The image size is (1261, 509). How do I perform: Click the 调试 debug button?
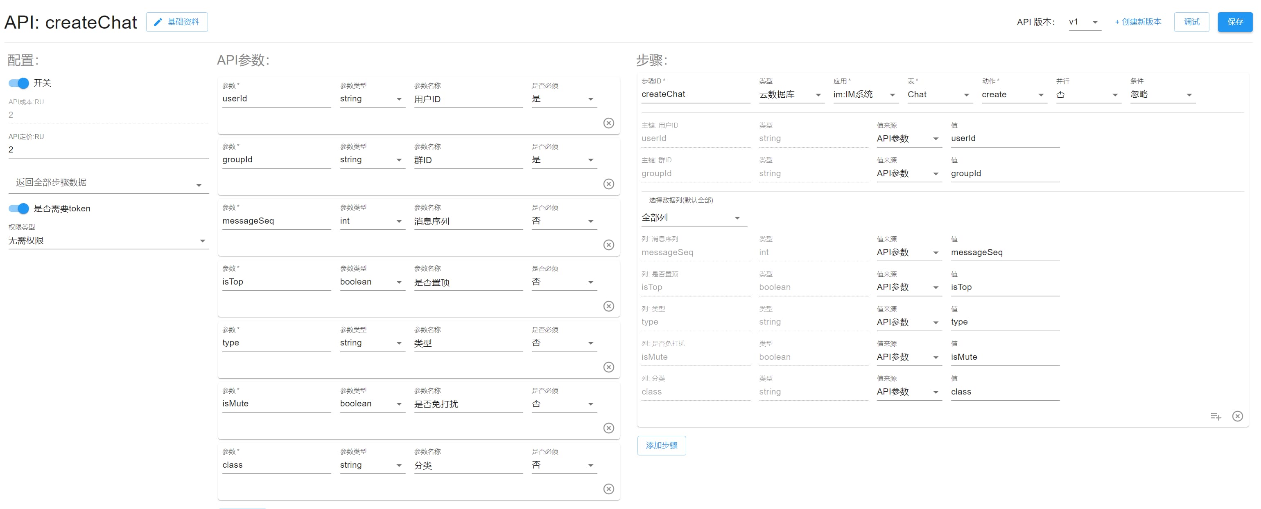click(x=1191, y=22)
